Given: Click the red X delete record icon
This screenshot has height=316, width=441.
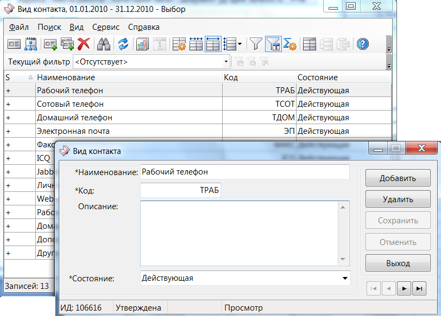Looking at the screenshot, I should (84, 44).
